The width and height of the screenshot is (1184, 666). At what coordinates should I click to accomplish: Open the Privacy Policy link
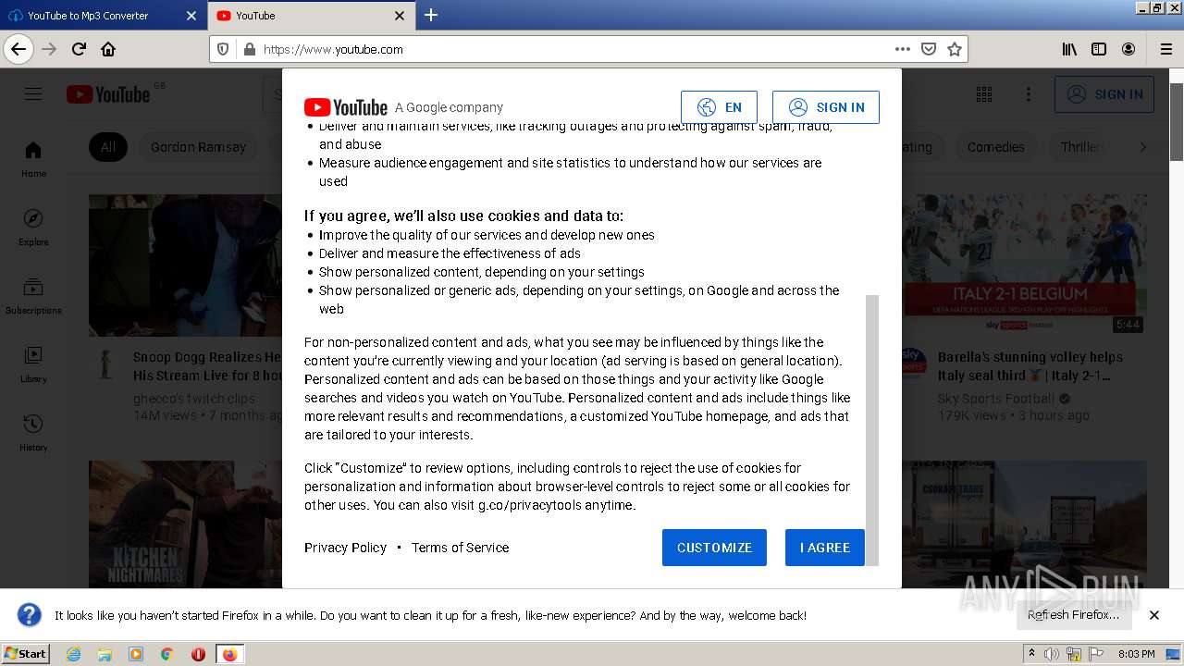click(x=345, y=548)
